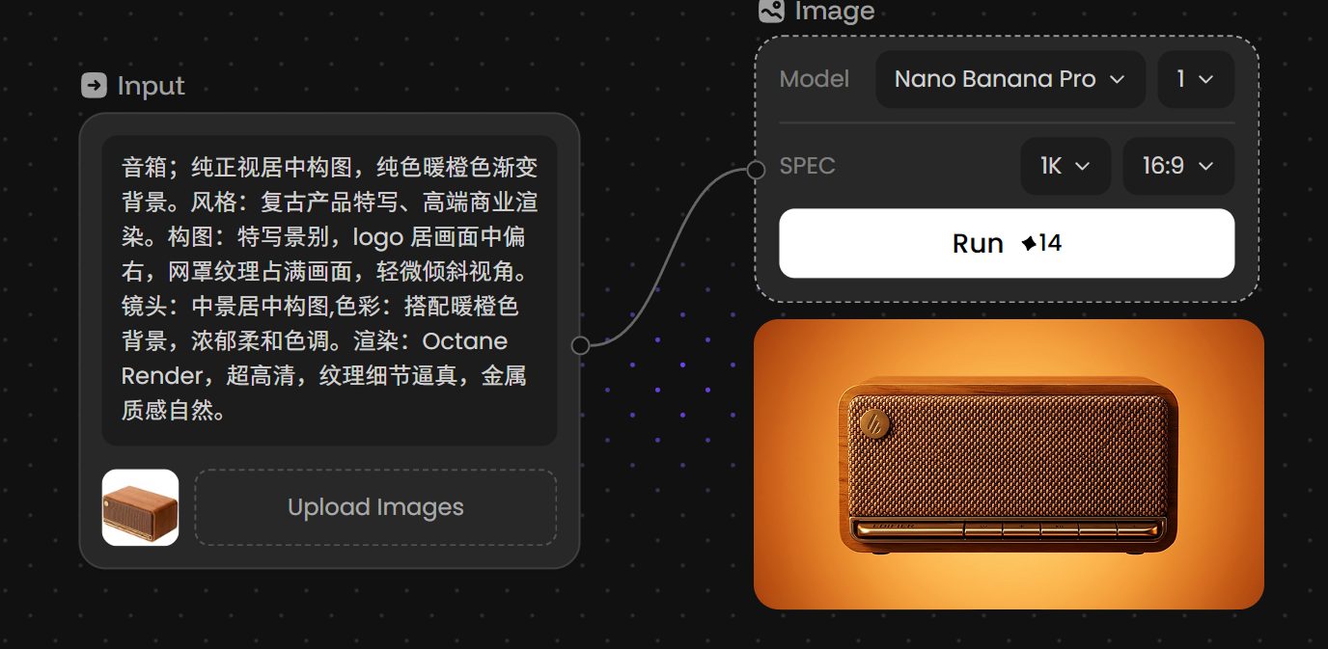Click the Model label in Image node
The width and height of the screenshot is (1328, 649).
pyautogui.click(x=815, y=79)
